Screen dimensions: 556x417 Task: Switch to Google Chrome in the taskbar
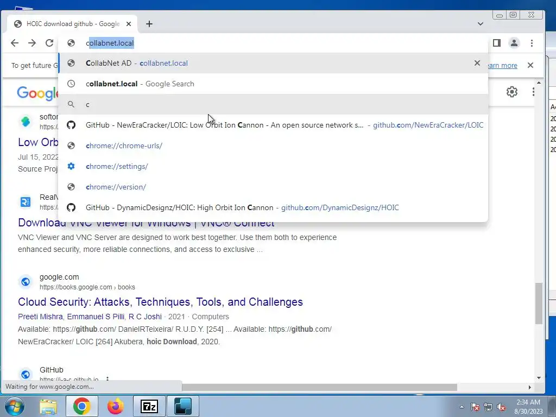[x=81, y=406]
